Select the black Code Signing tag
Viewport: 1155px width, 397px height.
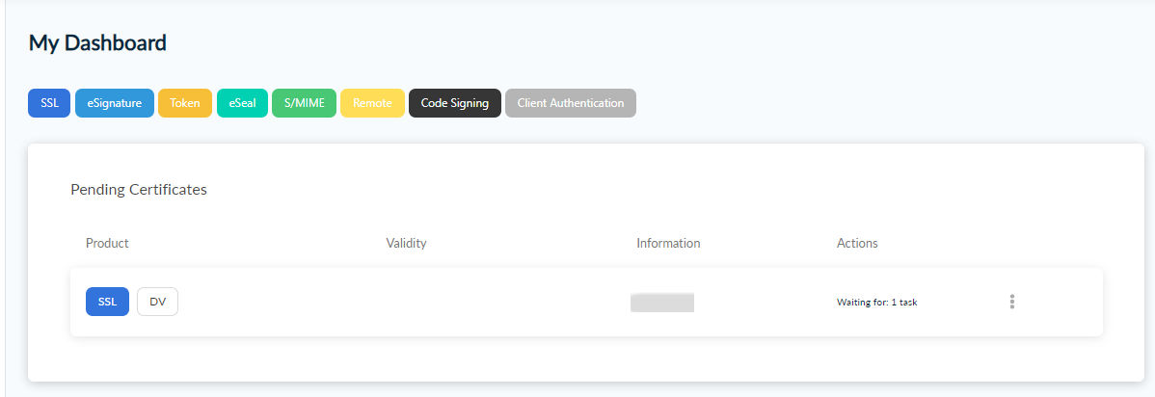[x=455, y=103]
